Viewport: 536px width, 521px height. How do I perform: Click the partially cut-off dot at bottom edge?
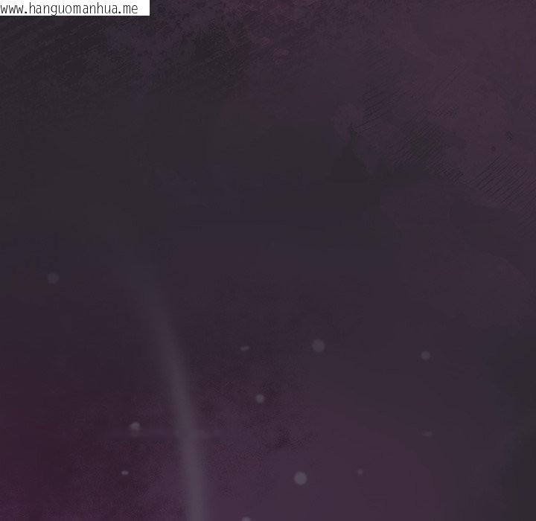pyautogui.click(x=246, y=519)
